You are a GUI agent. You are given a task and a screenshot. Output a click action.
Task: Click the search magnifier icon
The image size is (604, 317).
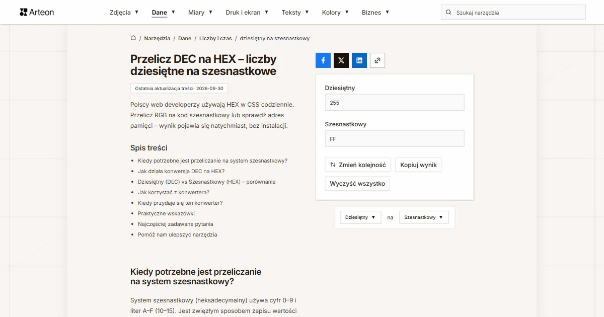click(448, 13)
